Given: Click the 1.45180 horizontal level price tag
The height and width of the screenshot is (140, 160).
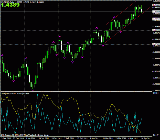Looking at the screenshot, I should [156, 5].
